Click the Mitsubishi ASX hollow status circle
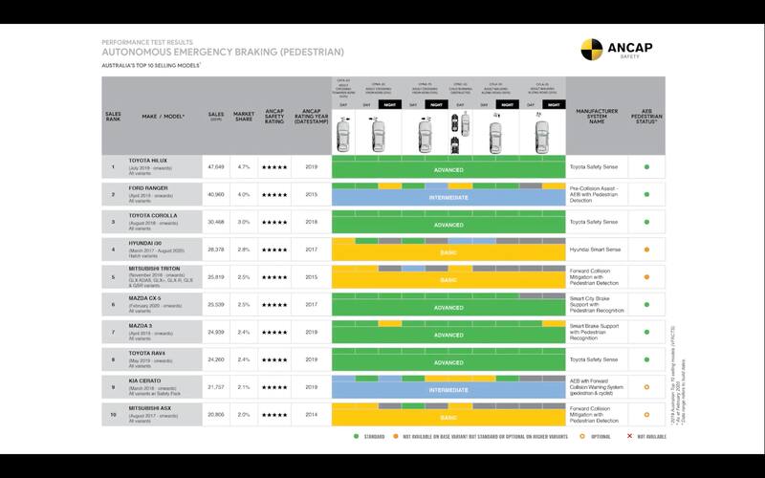The width and height of the screenshot is (765, 478). (x=646, y=415)
